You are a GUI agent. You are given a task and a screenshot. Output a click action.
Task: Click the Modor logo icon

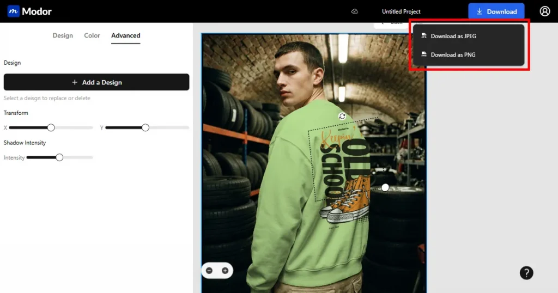pyautogui.click(x=14, y=11)
